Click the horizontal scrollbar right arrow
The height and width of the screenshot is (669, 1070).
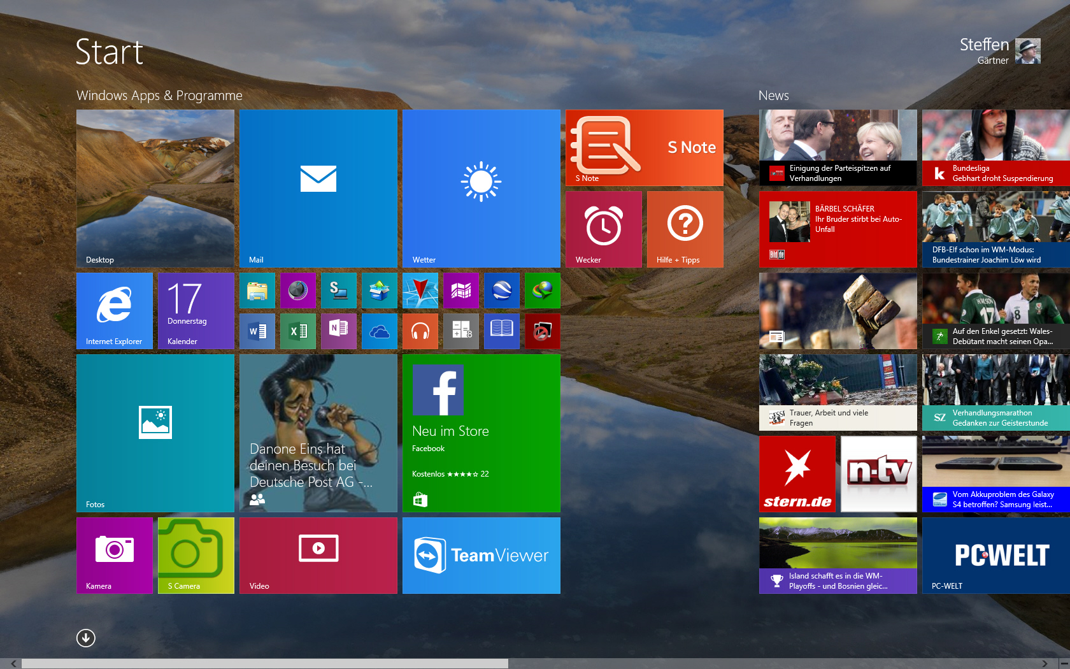coord(1045,664)
